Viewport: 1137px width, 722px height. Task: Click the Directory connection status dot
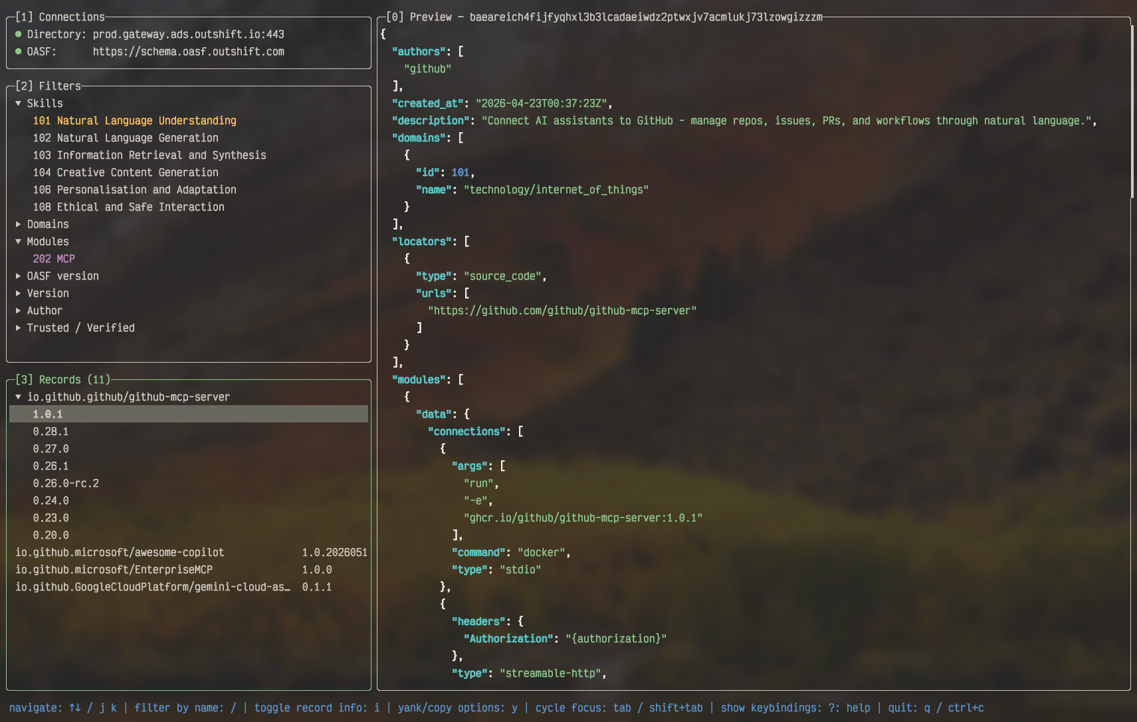pos(19,35)
